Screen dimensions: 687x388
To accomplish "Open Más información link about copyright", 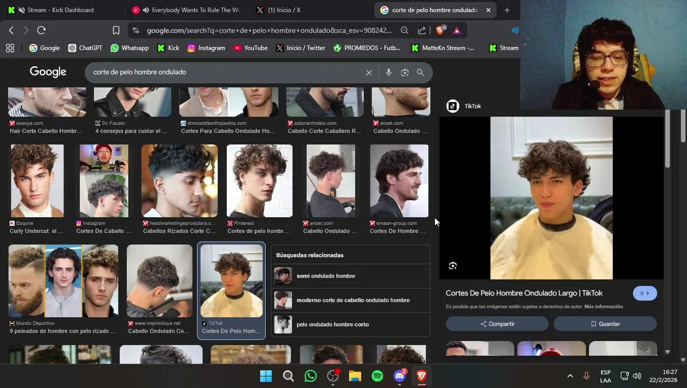I will pos(603,307).
